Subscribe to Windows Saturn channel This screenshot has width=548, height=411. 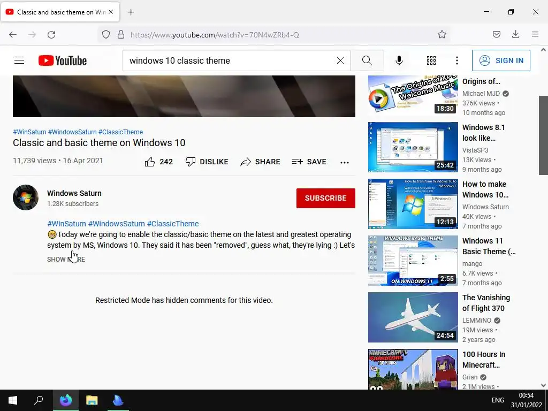coord(326,198)
